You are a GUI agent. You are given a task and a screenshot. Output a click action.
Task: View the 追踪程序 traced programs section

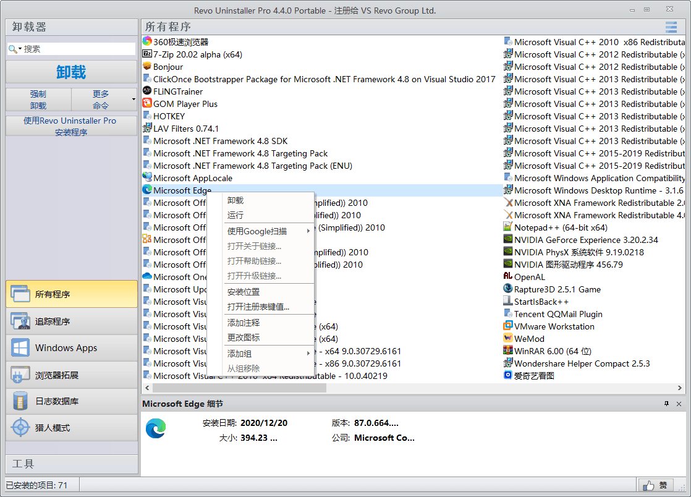click(71, 321)
